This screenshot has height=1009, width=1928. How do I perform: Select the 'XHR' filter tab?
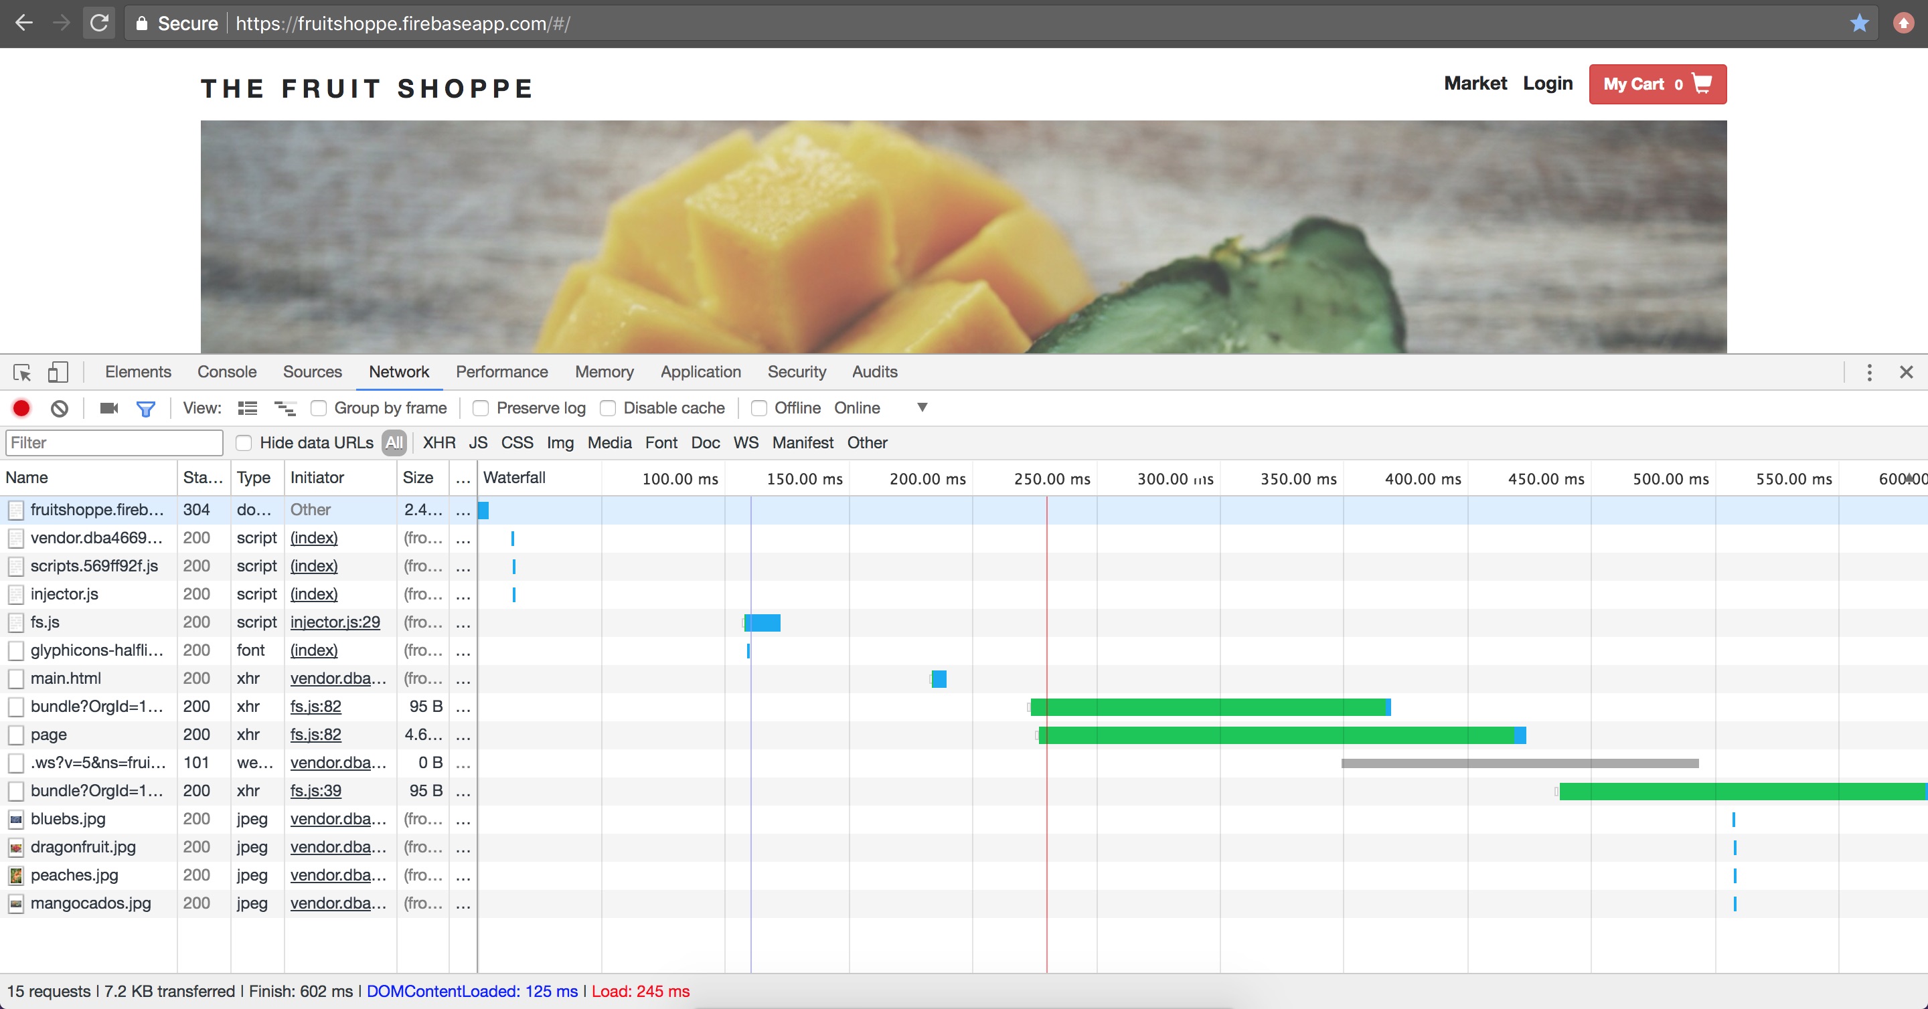(x=440, y=444)
